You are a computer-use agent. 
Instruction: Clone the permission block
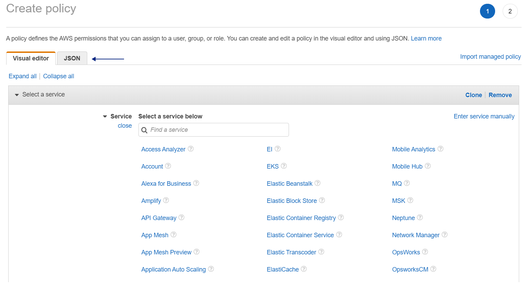coord(474,95)
